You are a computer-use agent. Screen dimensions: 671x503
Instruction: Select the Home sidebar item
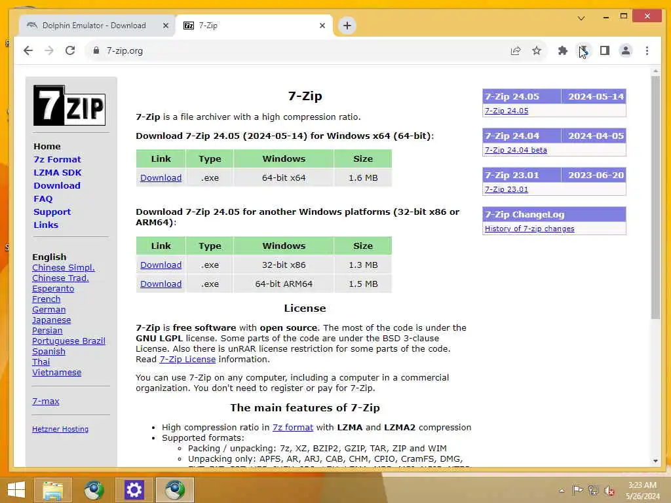pos(47,146)
